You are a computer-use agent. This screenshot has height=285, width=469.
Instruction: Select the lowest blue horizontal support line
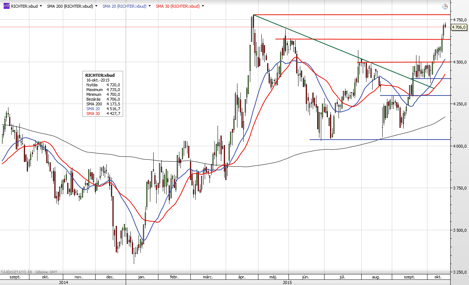[x=380, y=140]
